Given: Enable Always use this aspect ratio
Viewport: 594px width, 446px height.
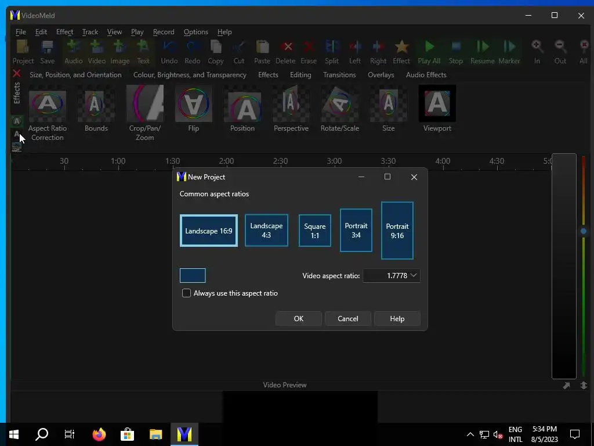Looking at the screenshot, I should pyautogui.click(x=186, y=293).
